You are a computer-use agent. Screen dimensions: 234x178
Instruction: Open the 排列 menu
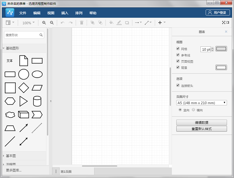pos(79,13)
